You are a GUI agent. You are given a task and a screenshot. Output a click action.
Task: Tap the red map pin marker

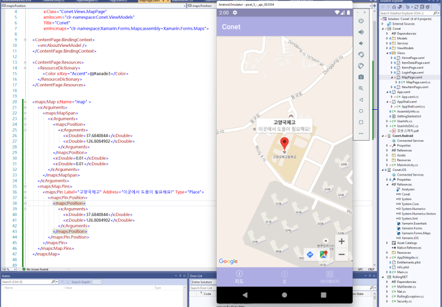tap(284, 144)
